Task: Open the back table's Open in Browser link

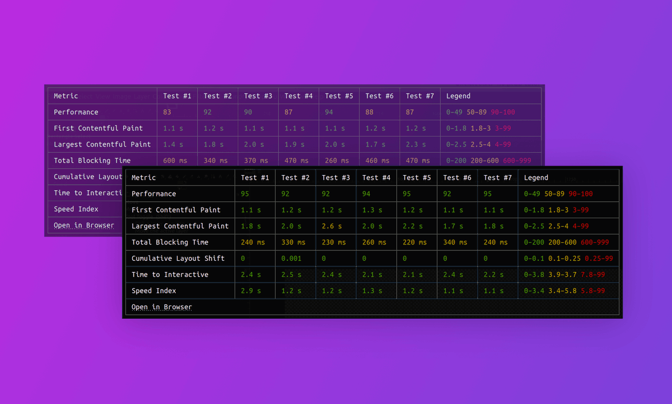Action: 84,226
